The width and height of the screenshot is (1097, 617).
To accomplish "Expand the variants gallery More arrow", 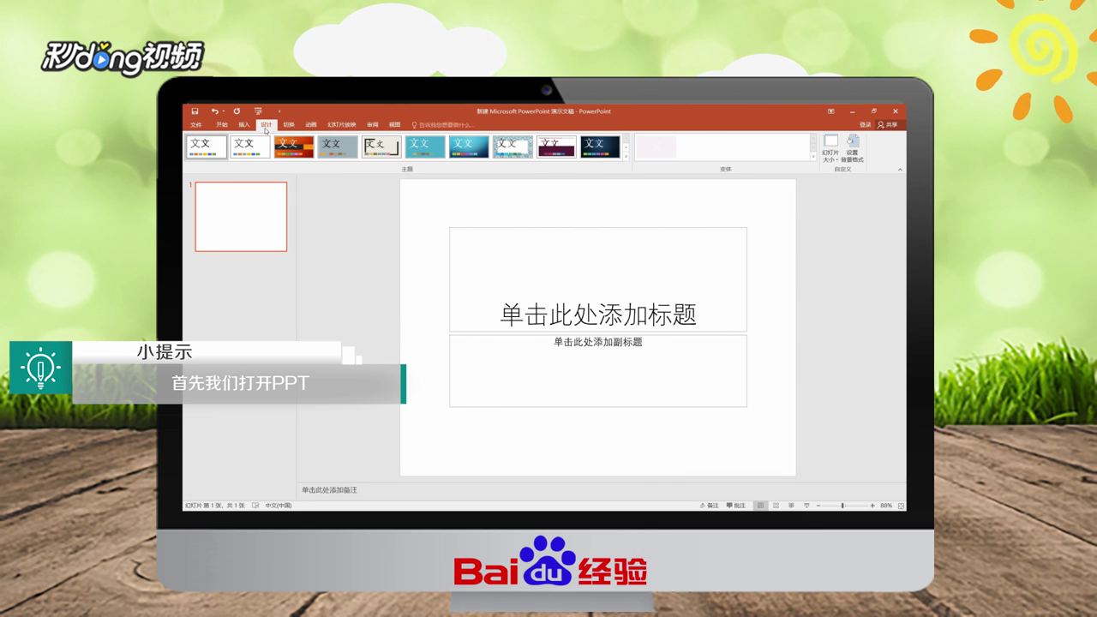I will pos(813,156).
